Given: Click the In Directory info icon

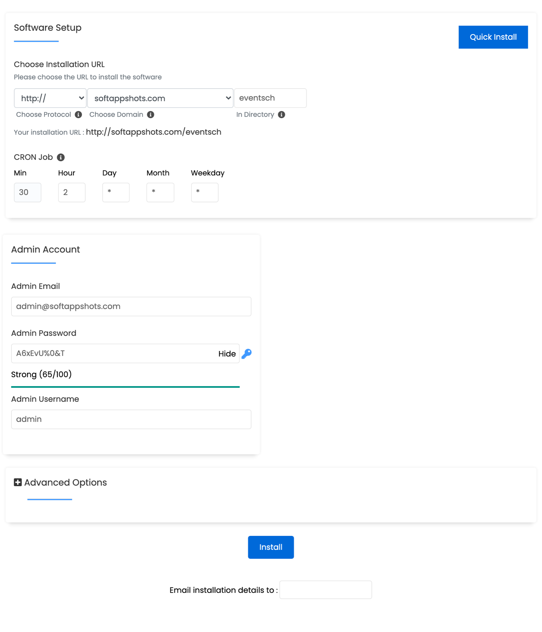Looking at the screenshot, I should 282,114.
